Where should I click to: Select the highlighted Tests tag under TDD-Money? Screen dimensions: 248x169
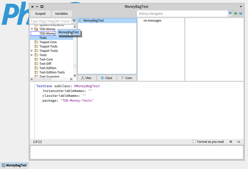(52, 38)
